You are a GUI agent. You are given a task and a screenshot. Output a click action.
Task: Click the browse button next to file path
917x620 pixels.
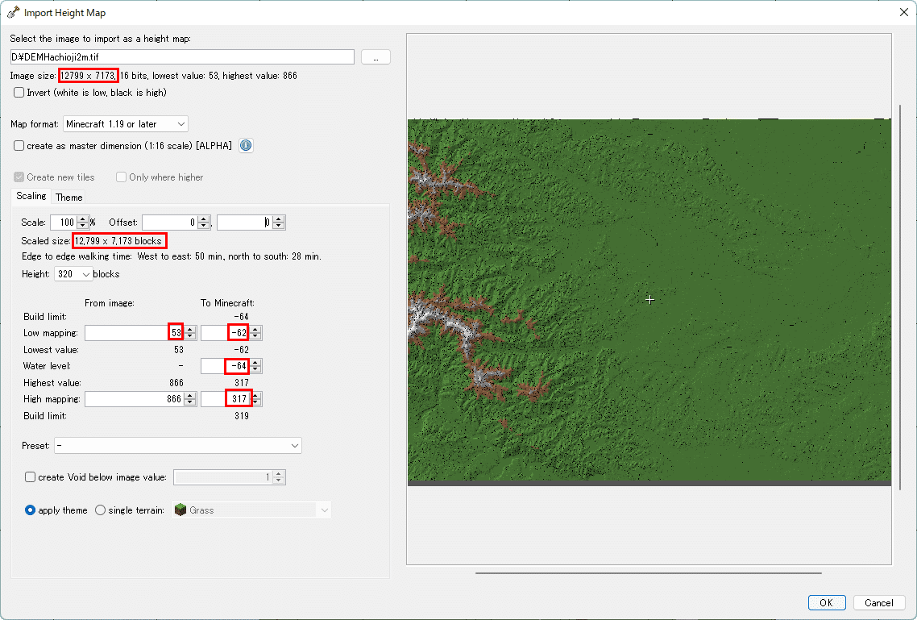tap(376, 56)
